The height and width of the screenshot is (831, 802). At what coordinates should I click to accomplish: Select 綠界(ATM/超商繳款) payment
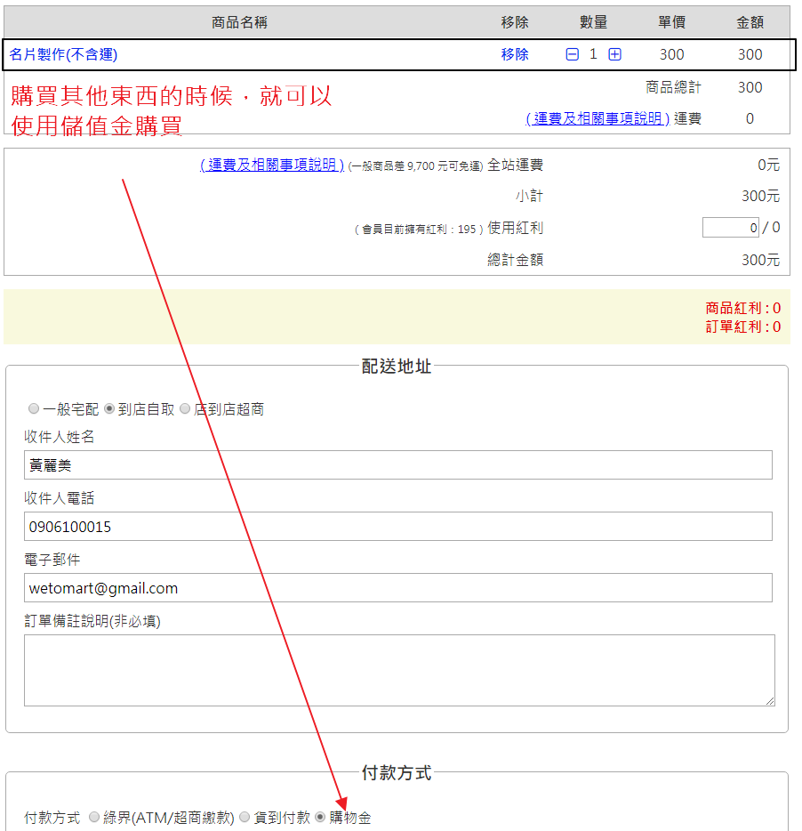coord(94,818)
